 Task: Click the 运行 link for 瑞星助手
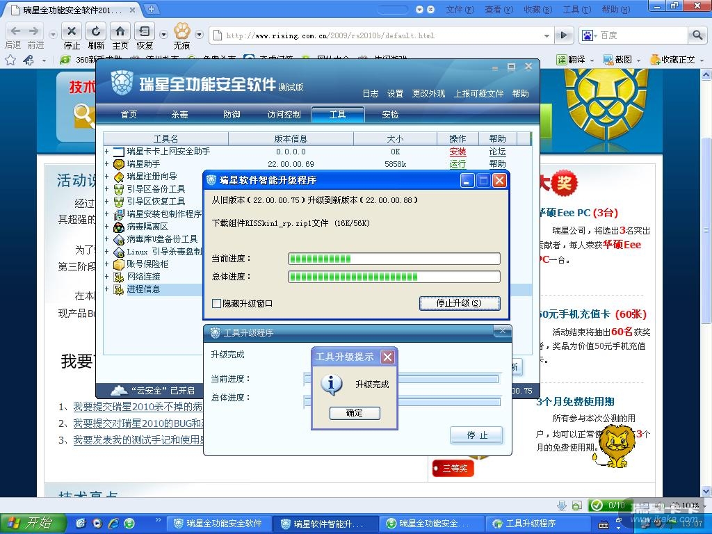[x=458, y=164]
